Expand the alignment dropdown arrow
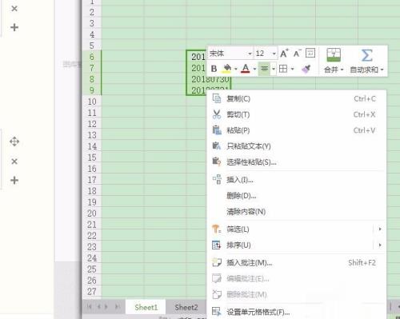 [x=274, y=69]
